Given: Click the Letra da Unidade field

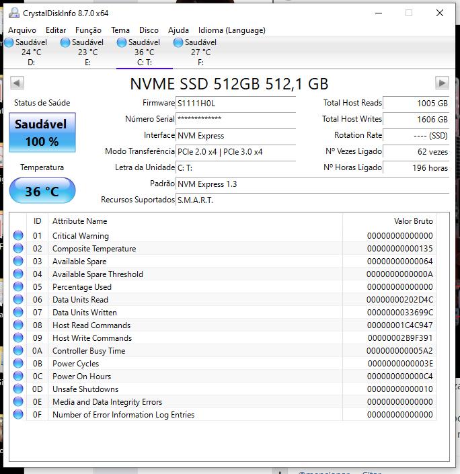Looking at the screenshot, I should pos(235,167).
